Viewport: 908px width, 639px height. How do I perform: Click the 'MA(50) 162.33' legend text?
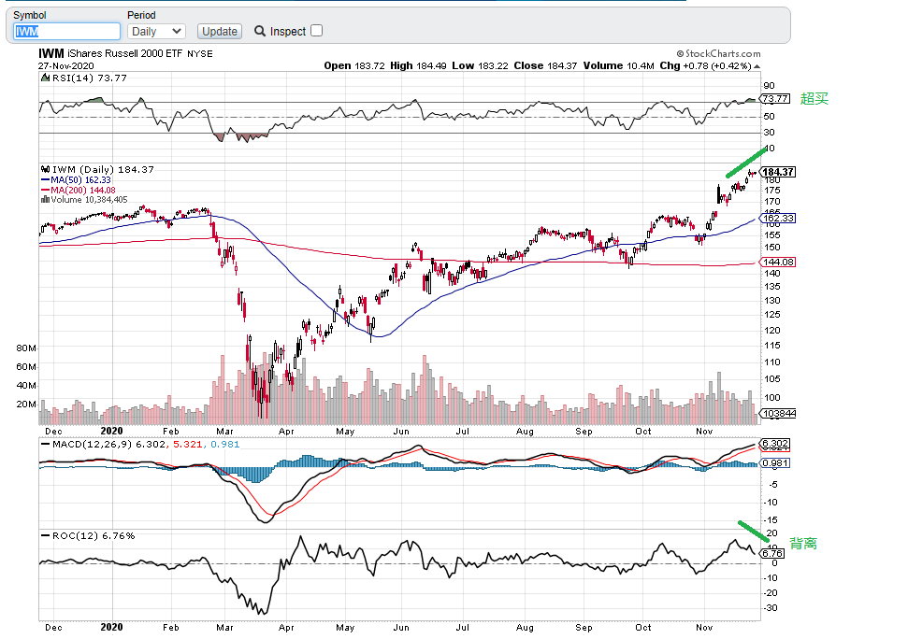click(80, 180)
